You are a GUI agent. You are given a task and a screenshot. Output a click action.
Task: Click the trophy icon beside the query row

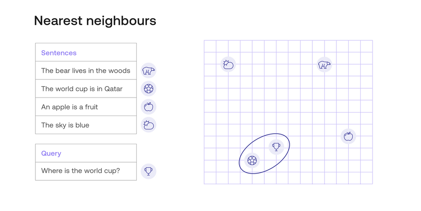[x=149, y=171]
